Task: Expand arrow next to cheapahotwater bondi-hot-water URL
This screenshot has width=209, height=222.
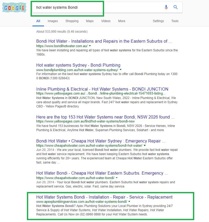Action: click(x=145, y=145)
